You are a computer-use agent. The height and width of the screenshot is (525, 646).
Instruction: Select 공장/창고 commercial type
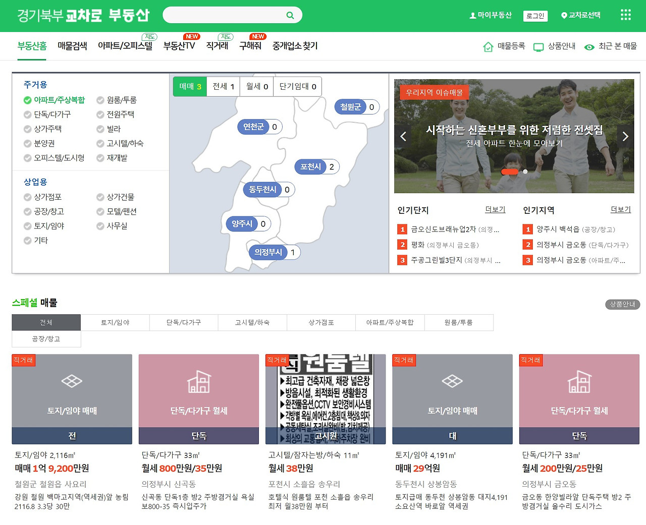click(43, 212)
